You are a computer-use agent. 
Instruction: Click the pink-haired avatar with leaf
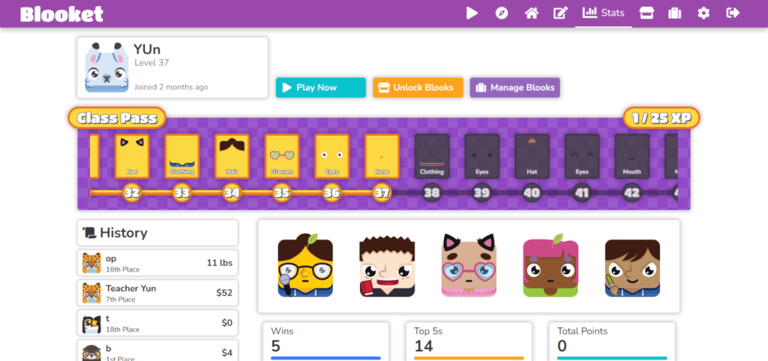[550, 265]
